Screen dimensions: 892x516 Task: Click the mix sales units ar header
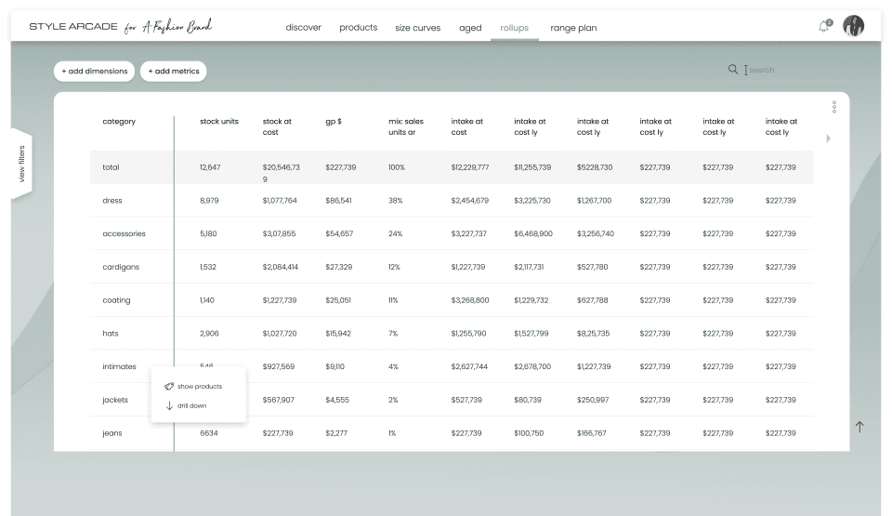point(406,126)
